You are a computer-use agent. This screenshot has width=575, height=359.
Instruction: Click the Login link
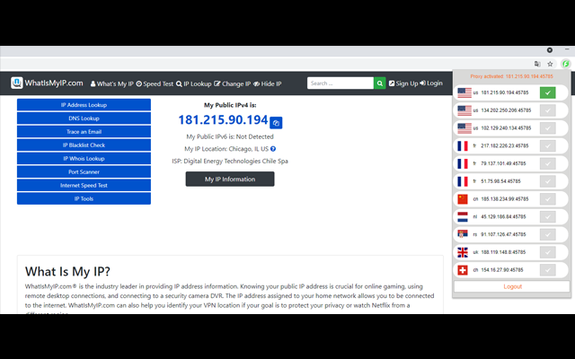(431, 83)
